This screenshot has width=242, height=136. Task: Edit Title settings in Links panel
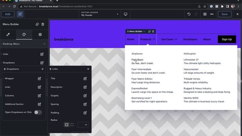tap(85, 79)
